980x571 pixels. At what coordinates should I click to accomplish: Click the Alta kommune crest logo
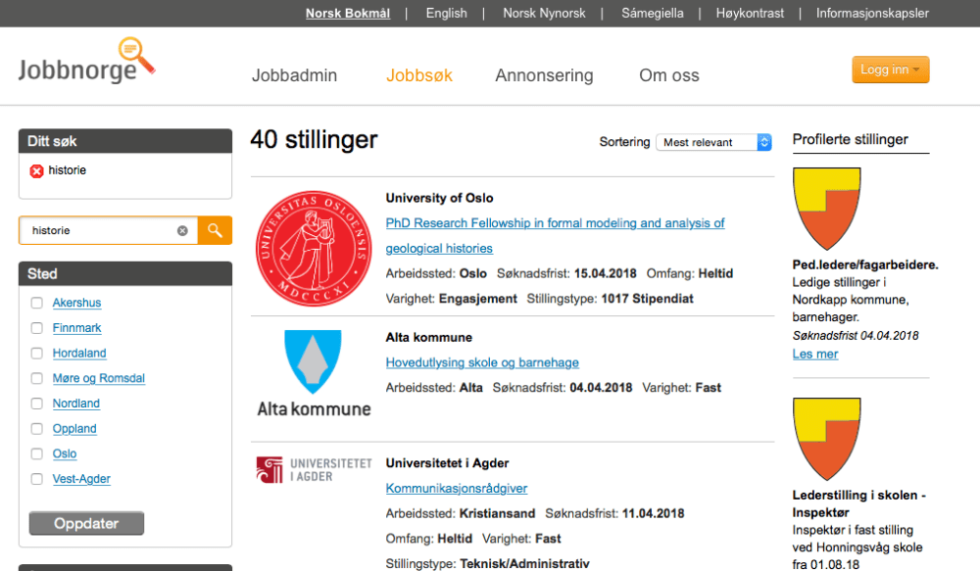point(314,363)
